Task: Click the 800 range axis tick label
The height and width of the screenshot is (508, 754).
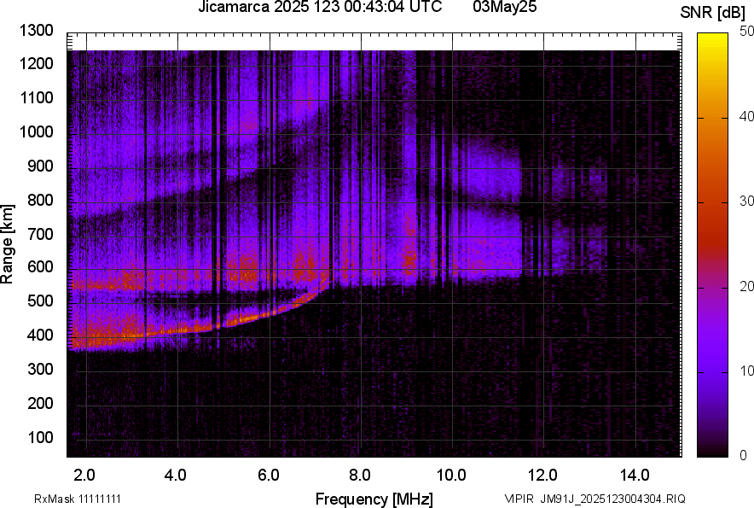Action: pos(40,199)
